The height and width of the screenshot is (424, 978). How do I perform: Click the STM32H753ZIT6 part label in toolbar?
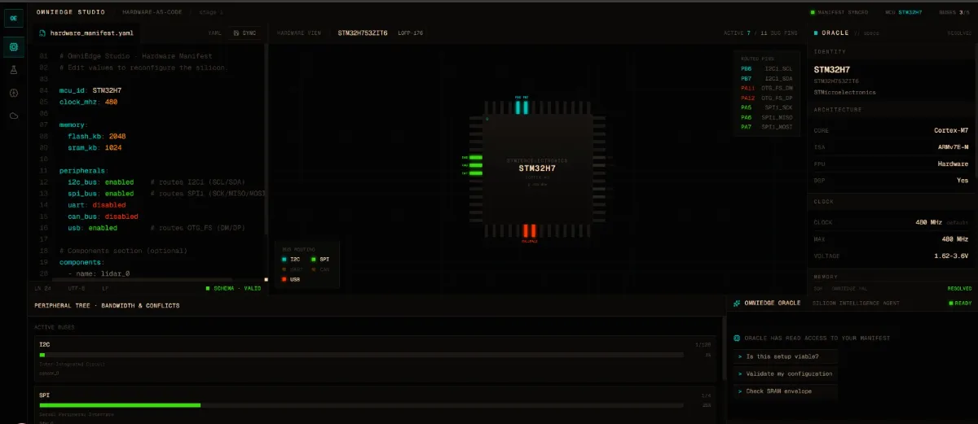363,33
